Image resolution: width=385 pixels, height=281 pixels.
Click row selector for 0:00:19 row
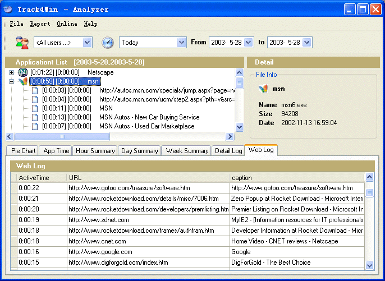(13, 220)
